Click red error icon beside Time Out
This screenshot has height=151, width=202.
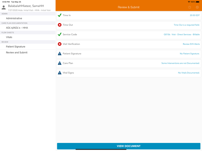pyautogui.click(x=59, y=25)
